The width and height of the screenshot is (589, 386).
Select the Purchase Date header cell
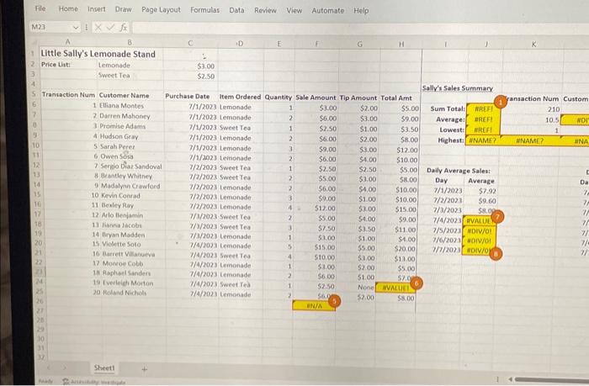(x=188, y=96)
